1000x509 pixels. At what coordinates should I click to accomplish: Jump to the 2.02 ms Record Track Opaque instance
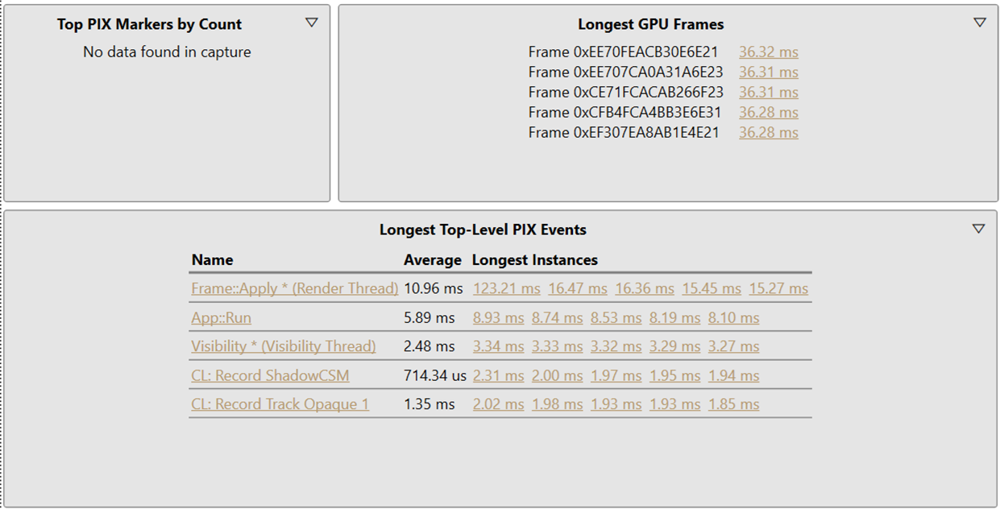click(x=499, y=404)
